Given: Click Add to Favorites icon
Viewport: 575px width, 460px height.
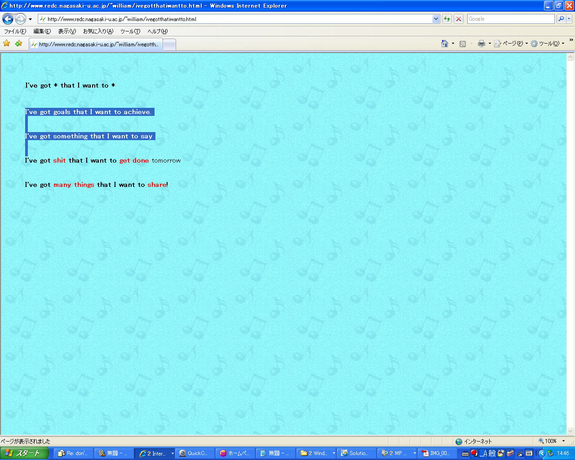Looking at the screenshot, I should pyautogui.click(x=18, y=44).
